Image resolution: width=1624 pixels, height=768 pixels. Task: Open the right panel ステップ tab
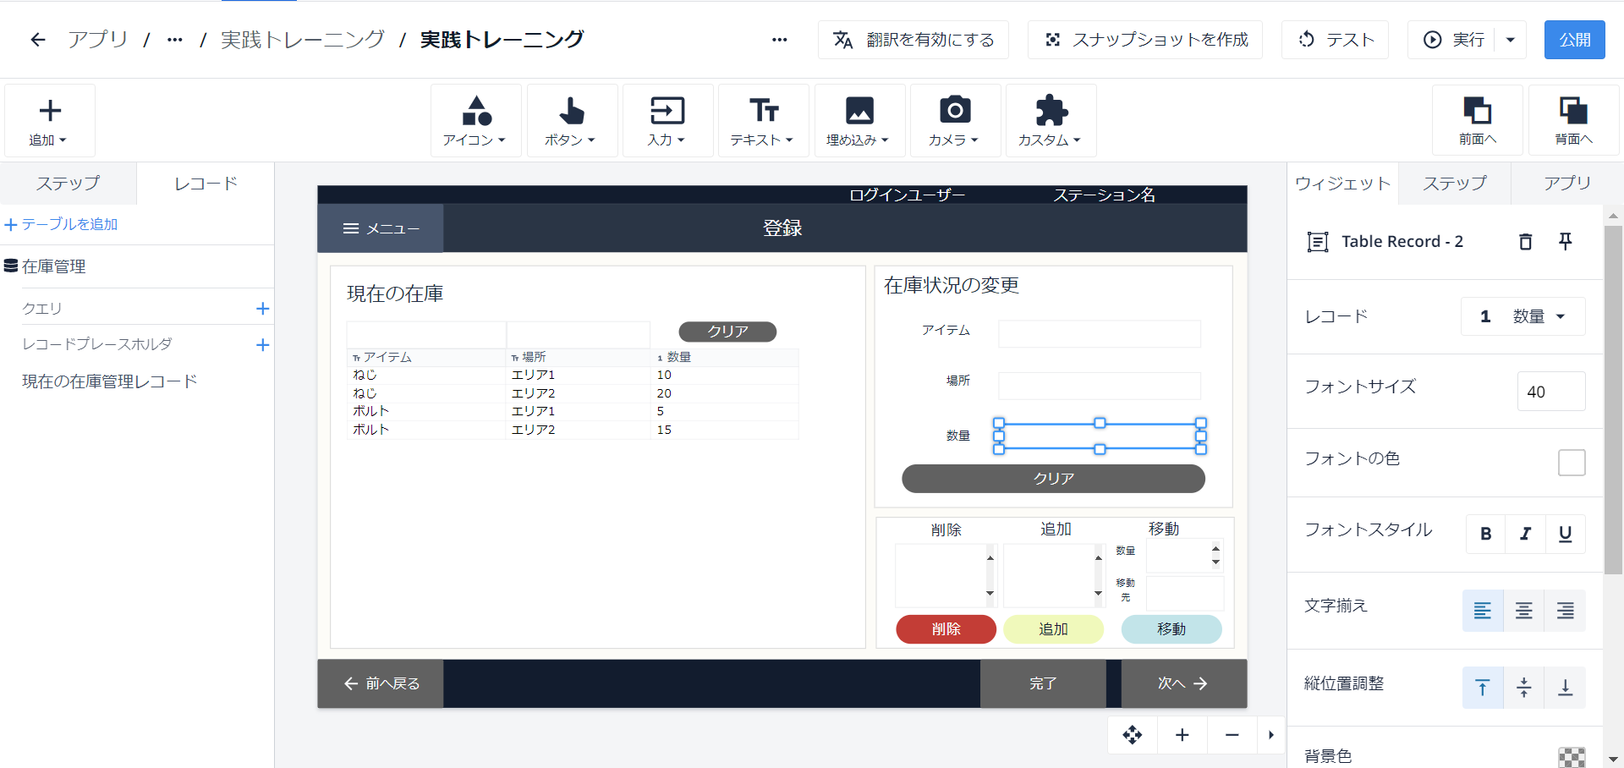coord(1454,184)
